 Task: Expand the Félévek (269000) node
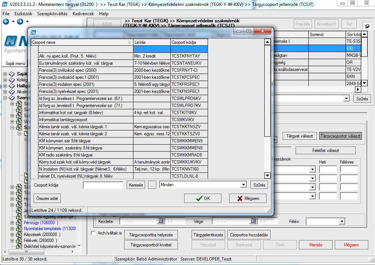click(12, 240)
